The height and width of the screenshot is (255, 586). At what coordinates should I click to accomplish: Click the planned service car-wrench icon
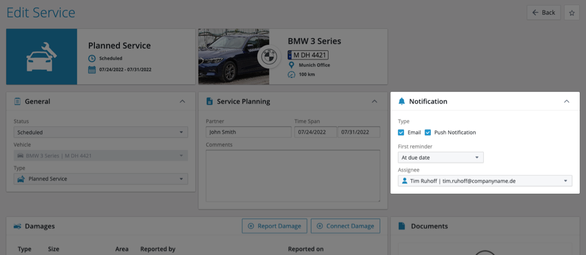pos(41,57)
